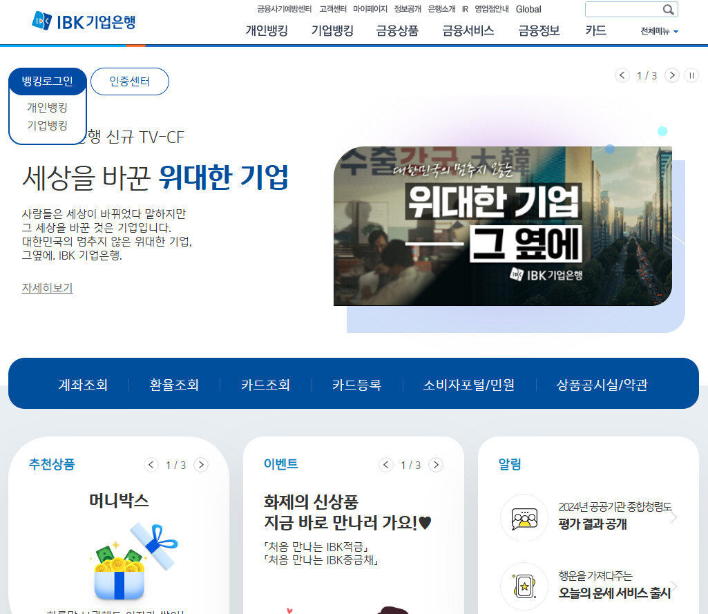Switch to Global site
This screenshot has height=614, width=708.
(528, 9)
